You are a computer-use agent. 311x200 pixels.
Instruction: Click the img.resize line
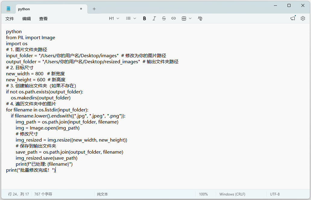pos(71,140)
